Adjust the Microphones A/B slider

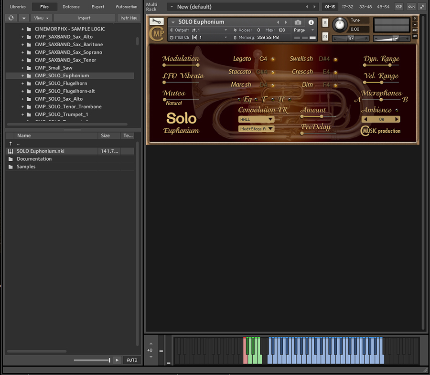click(x=381, y=100)
